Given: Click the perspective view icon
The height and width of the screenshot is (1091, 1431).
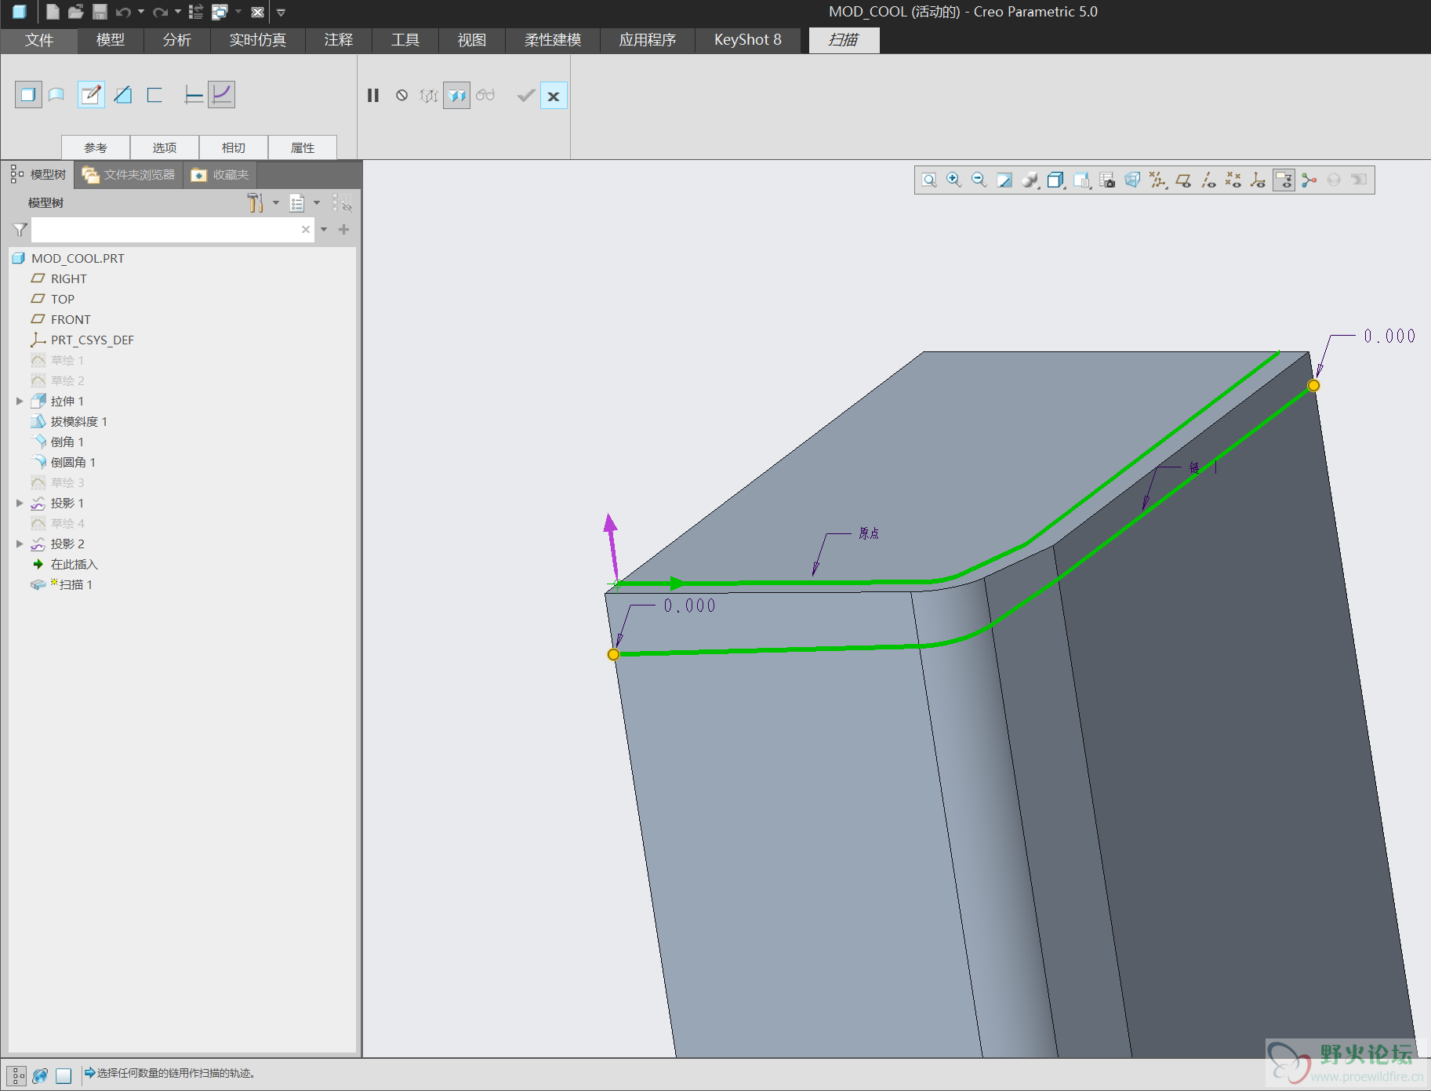Looking at the screenshot, I should coord(1132,180).
